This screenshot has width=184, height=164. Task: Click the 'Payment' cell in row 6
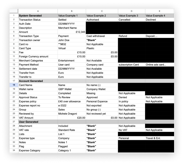(x=72, y=36)
